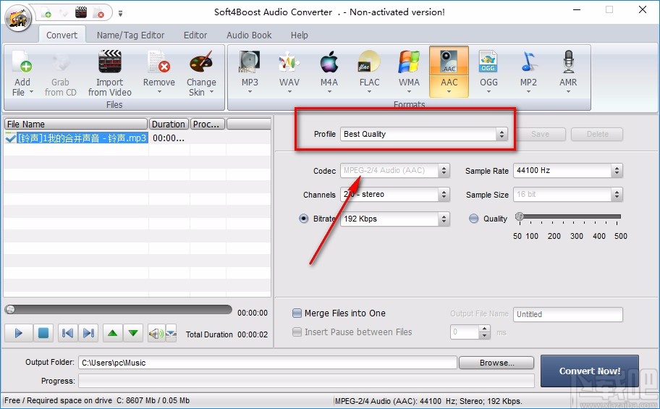Screen dimensions: 660x409
Task: Open the Name/Tag Editor tab
Action: [x=130, y=35]
